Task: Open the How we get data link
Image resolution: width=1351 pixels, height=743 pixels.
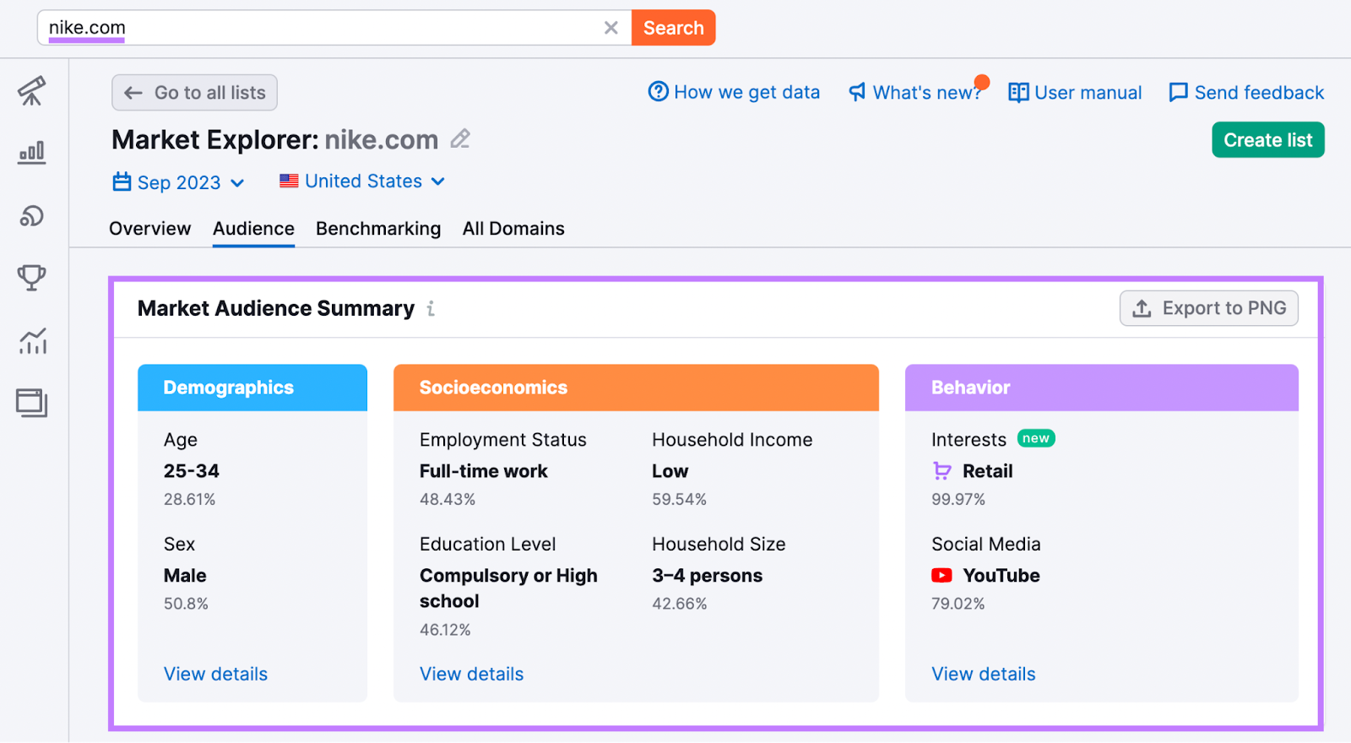Action: coord(734,92)
